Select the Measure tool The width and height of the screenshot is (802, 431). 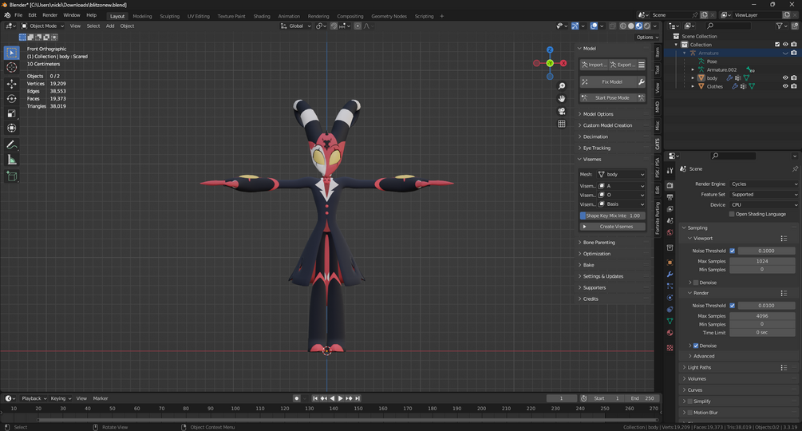12,160
